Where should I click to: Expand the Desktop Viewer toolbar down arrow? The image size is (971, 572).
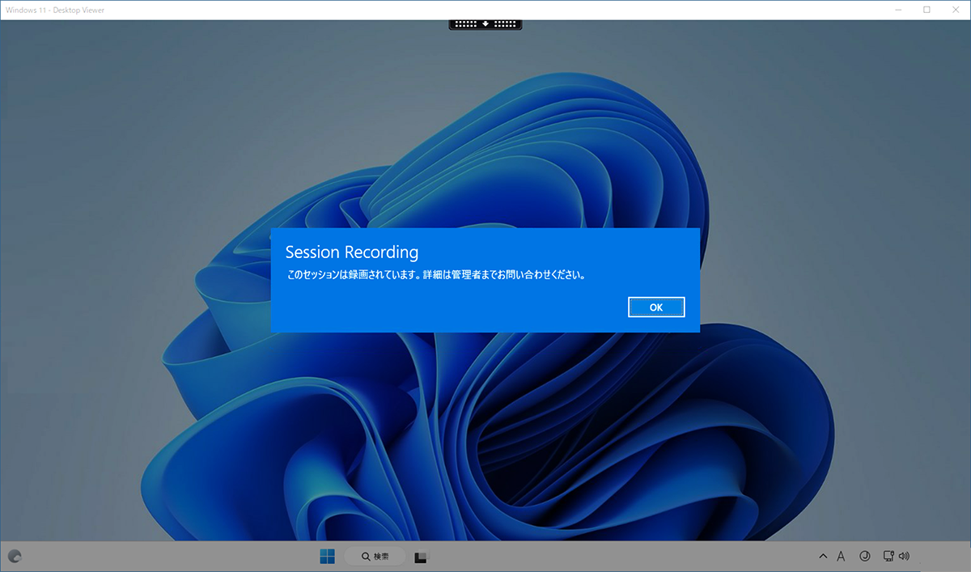[485, 23]
